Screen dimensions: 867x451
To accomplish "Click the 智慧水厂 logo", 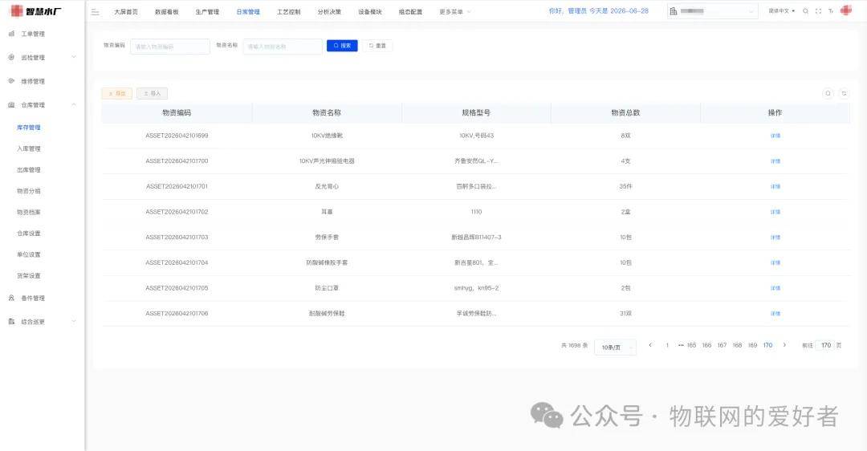I will point(36,11).
